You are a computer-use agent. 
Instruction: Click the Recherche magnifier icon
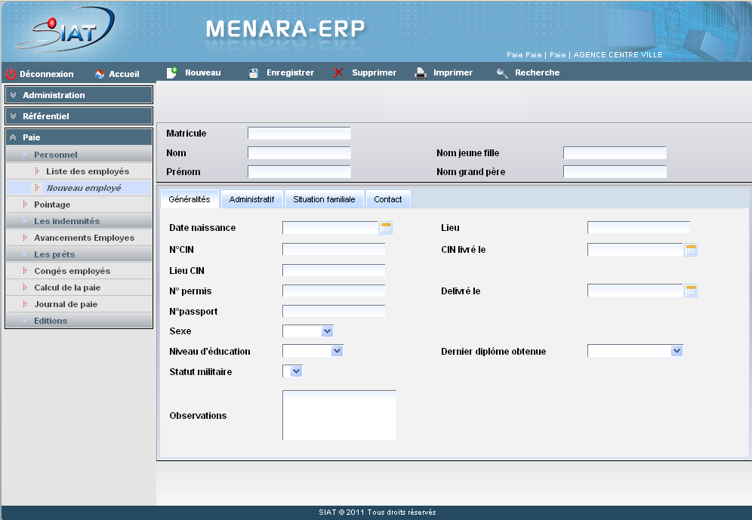501,73
